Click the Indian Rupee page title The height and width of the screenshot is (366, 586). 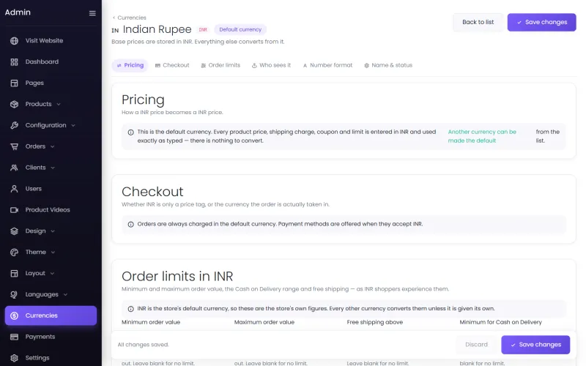click(157, 29)
